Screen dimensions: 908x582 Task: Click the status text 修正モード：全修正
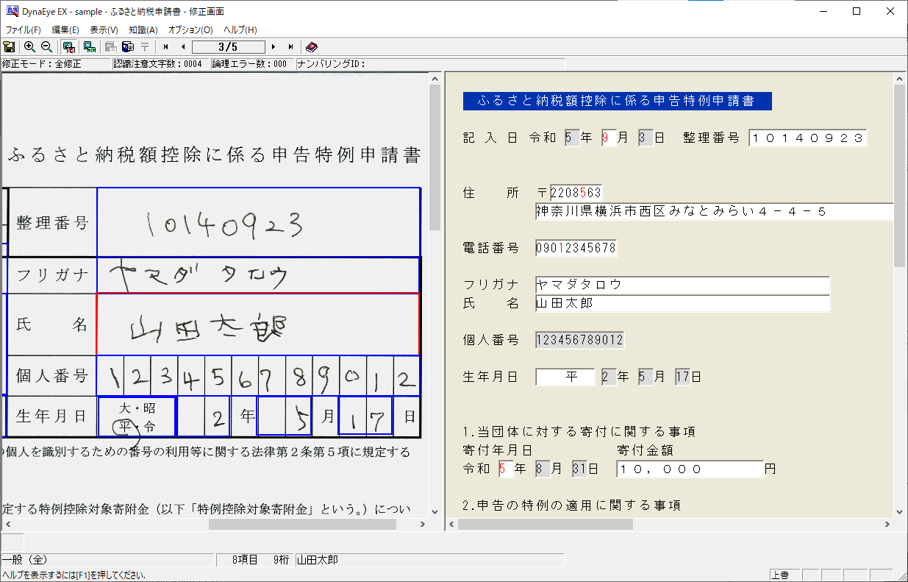(42, 64)
